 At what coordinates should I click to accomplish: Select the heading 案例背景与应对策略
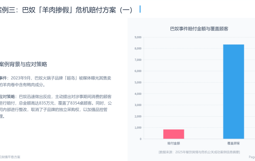(23, 64)
